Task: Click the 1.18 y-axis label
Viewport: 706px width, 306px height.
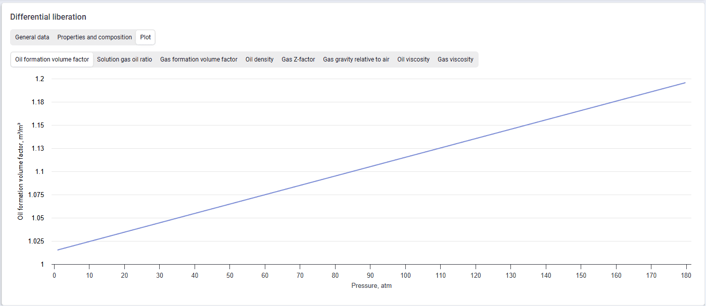Action: 38,102
